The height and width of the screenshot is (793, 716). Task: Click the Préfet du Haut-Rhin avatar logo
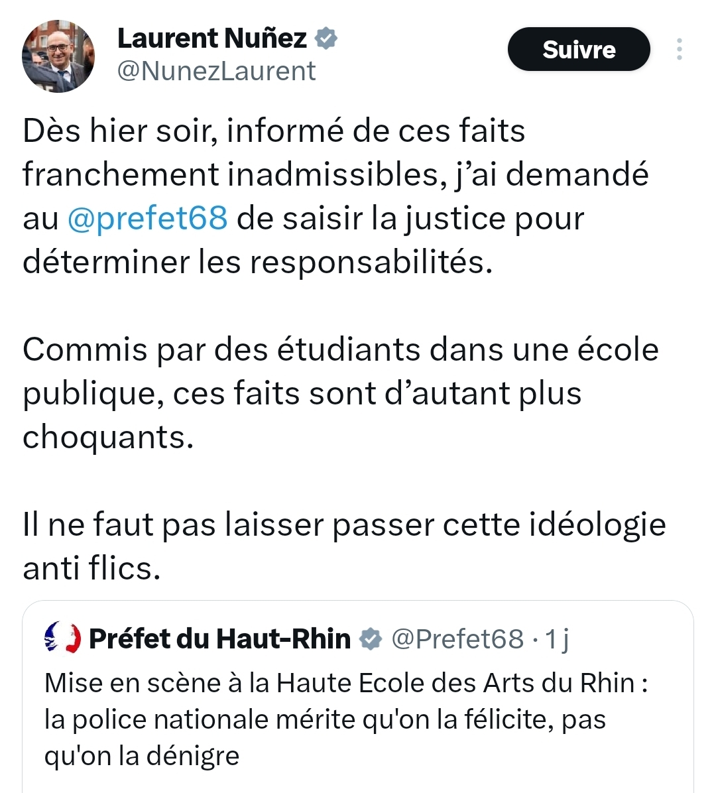62,638
